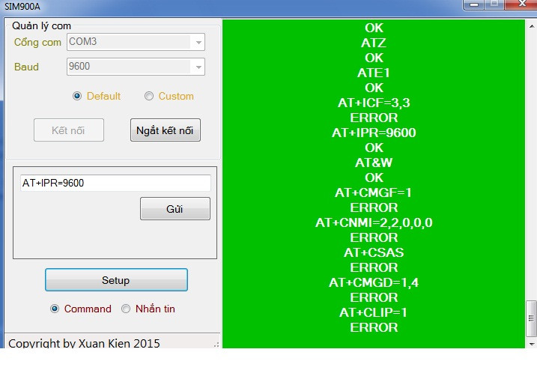The height and width of the screenshot is (388, 537).
Task: Click the Baud label
Action: click(26, 67)
